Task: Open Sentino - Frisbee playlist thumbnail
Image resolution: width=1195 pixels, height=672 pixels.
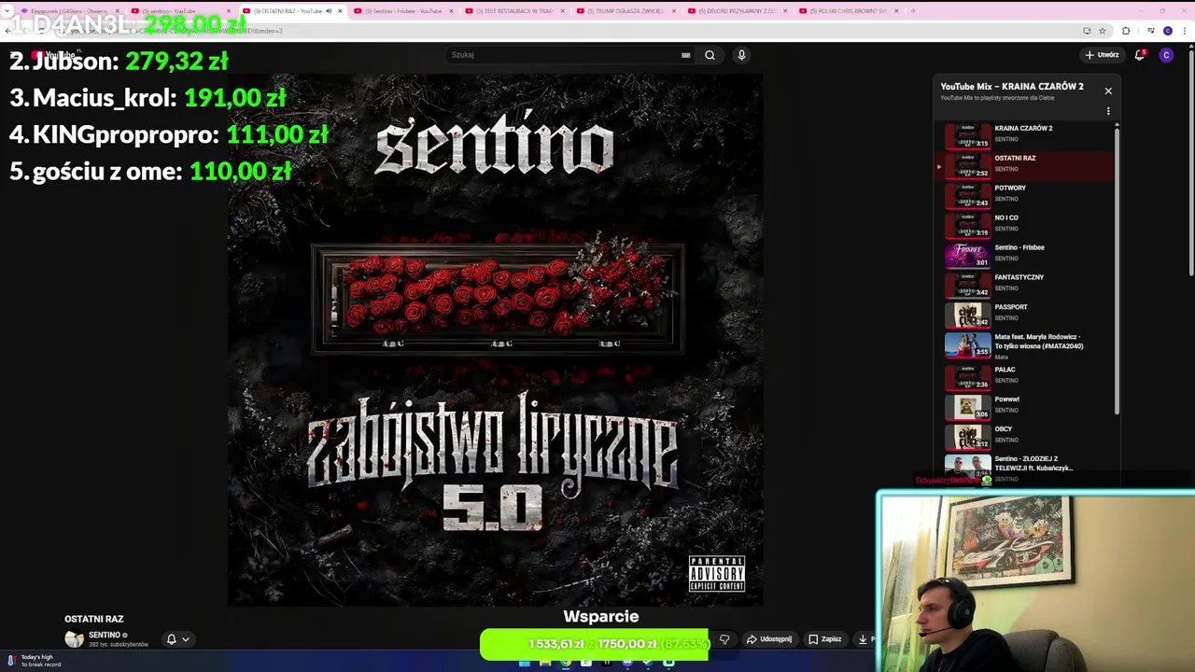Action: pyautogui.click(x=968, y=255)
